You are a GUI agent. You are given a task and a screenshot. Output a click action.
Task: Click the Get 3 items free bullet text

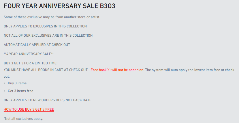[20, 91]
